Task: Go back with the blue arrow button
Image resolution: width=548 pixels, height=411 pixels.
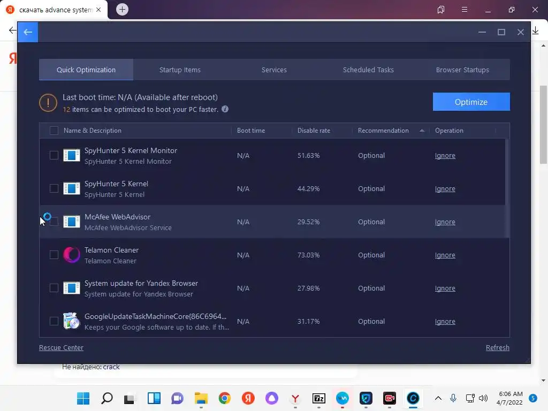Action: point(28,32)
